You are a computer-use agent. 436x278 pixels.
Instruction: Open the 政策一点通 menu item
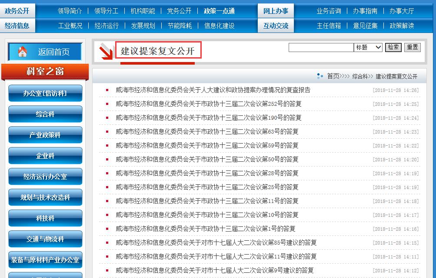[x=219, y=11]
